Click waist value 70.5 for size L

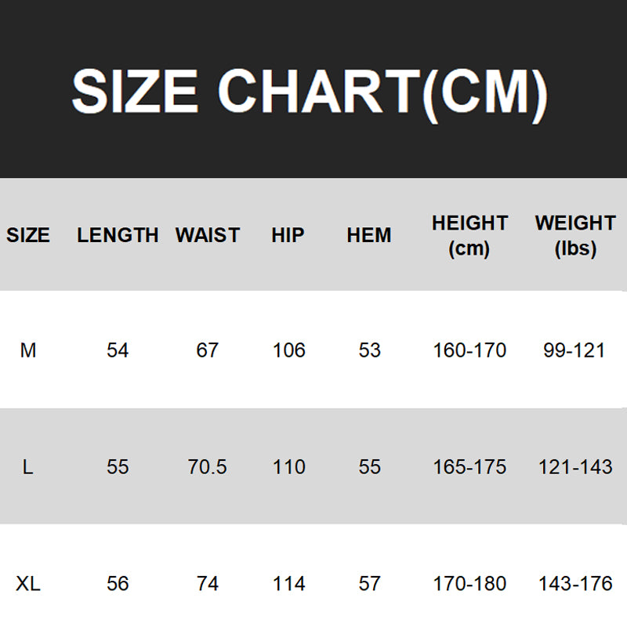(x=207, y=467)
